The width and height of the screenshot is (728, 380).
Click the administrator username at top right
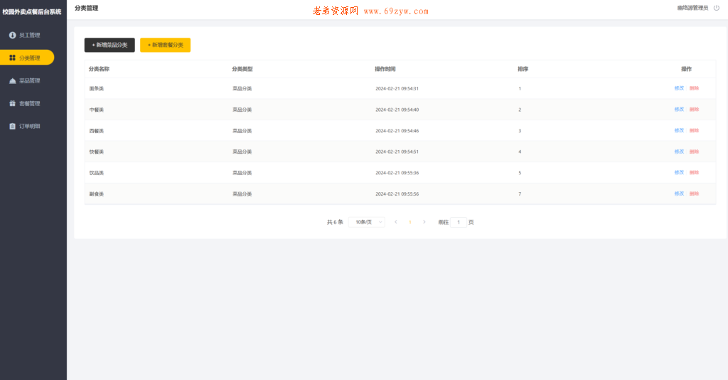tap(692, 8)
